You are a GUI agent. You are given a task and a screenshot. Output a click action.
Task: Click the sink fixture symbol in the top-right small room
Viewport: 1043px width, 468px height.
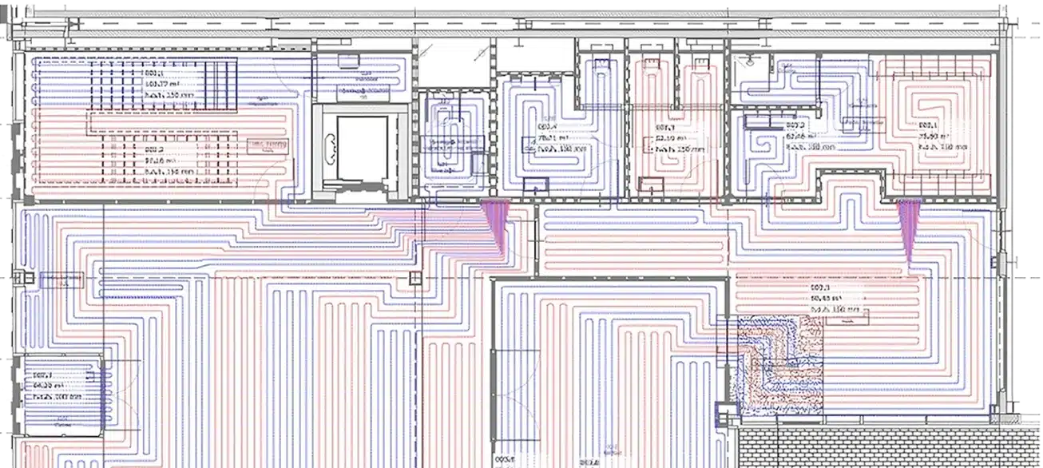[751, 60]
